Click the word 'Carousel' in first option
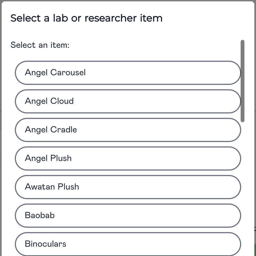Image resolution: width=256 pixels, height=256 pixels. [68, 72]
